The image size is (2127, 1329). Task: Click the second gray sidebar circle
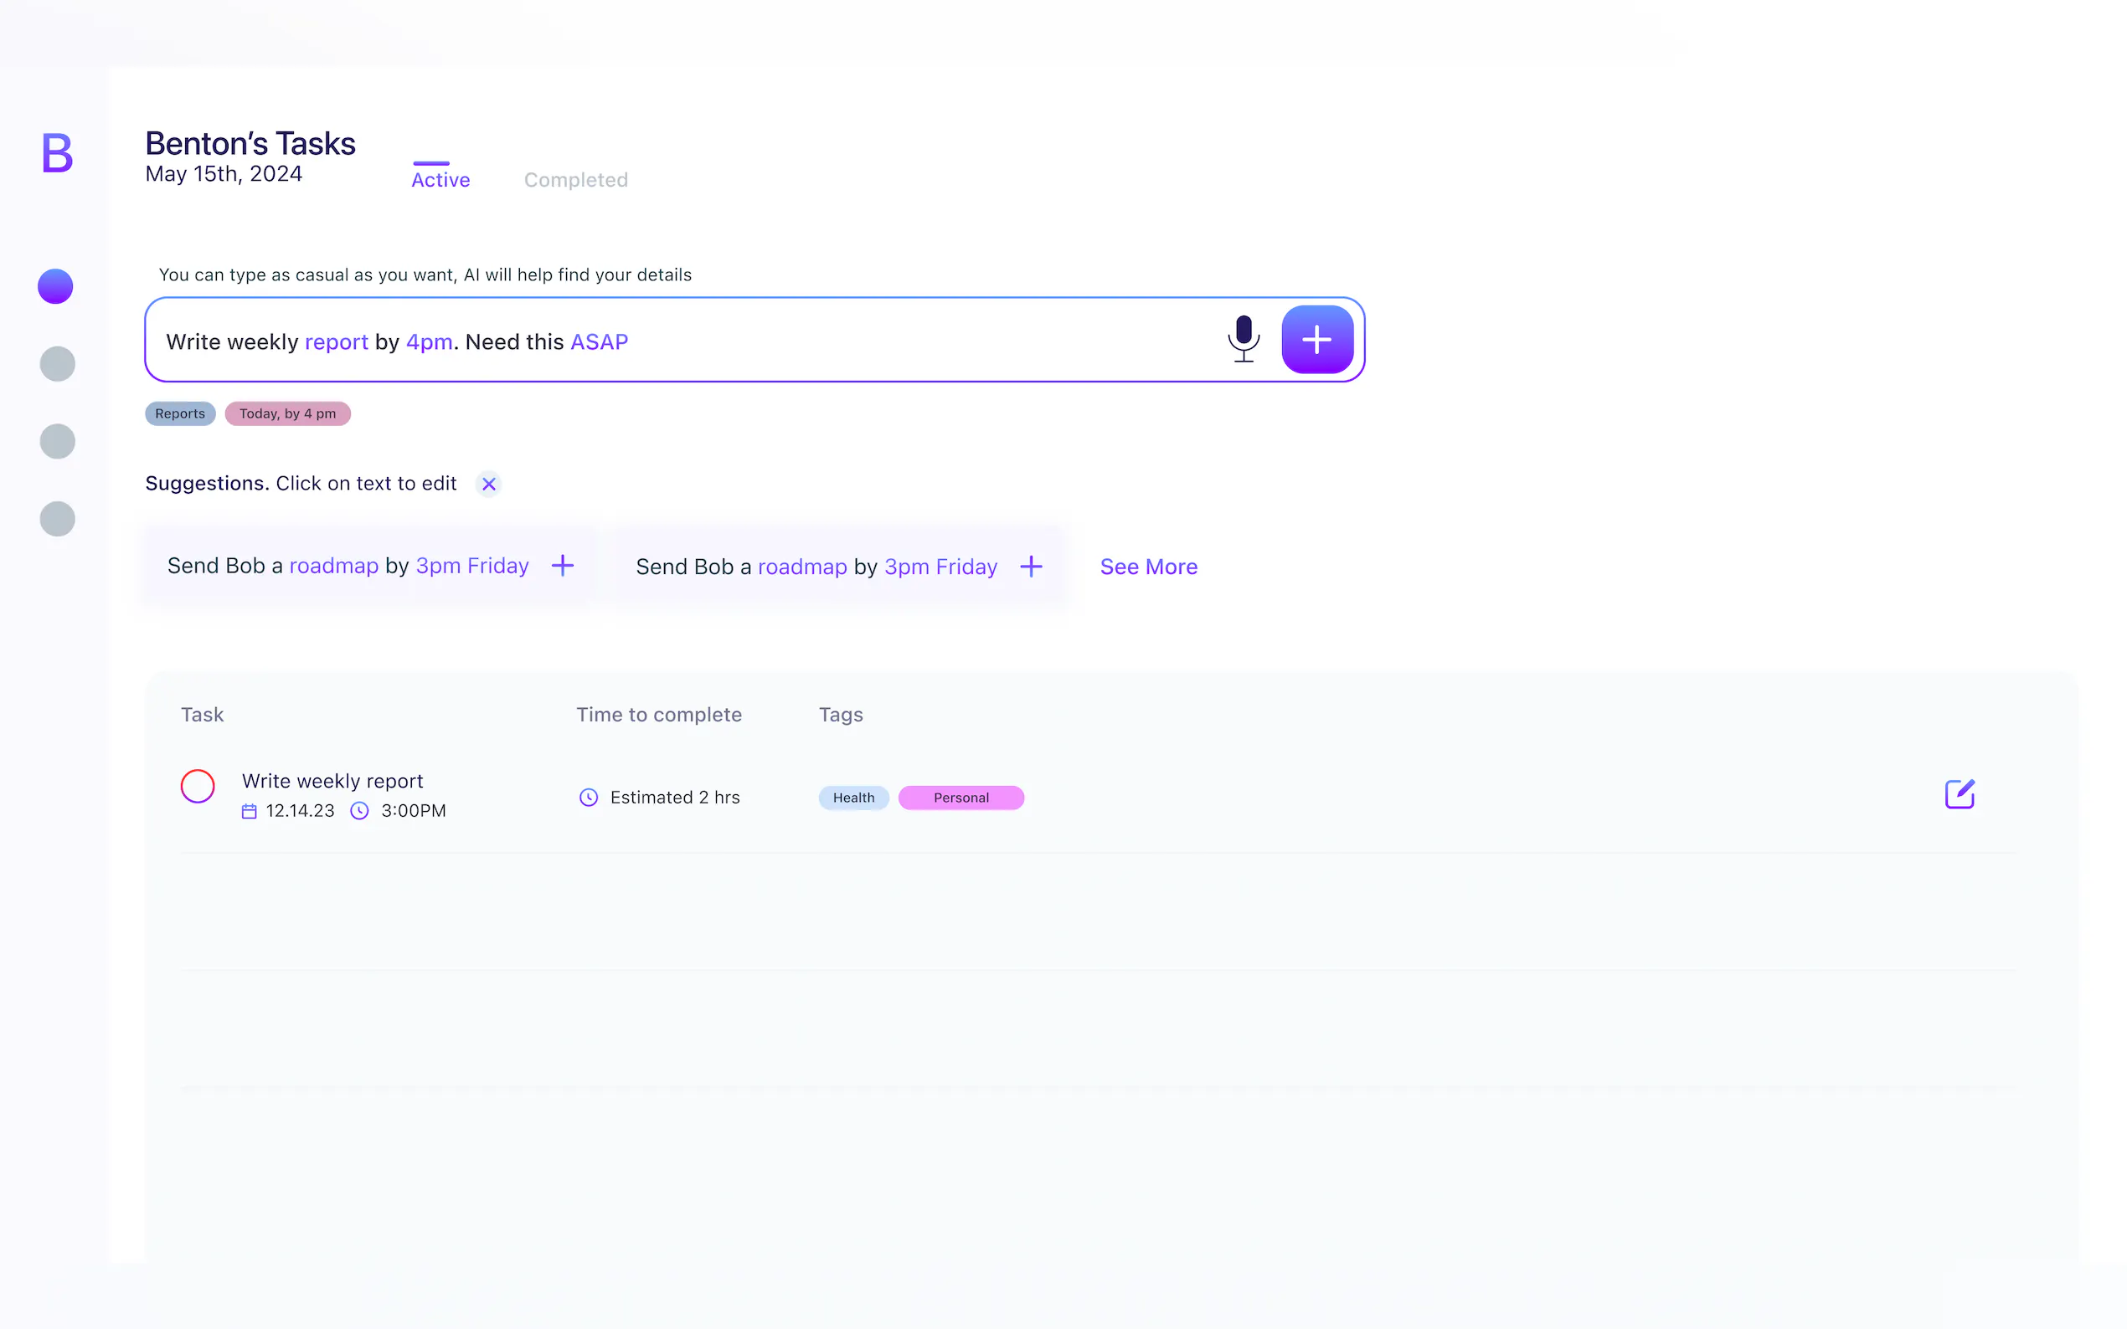(57, 364)
